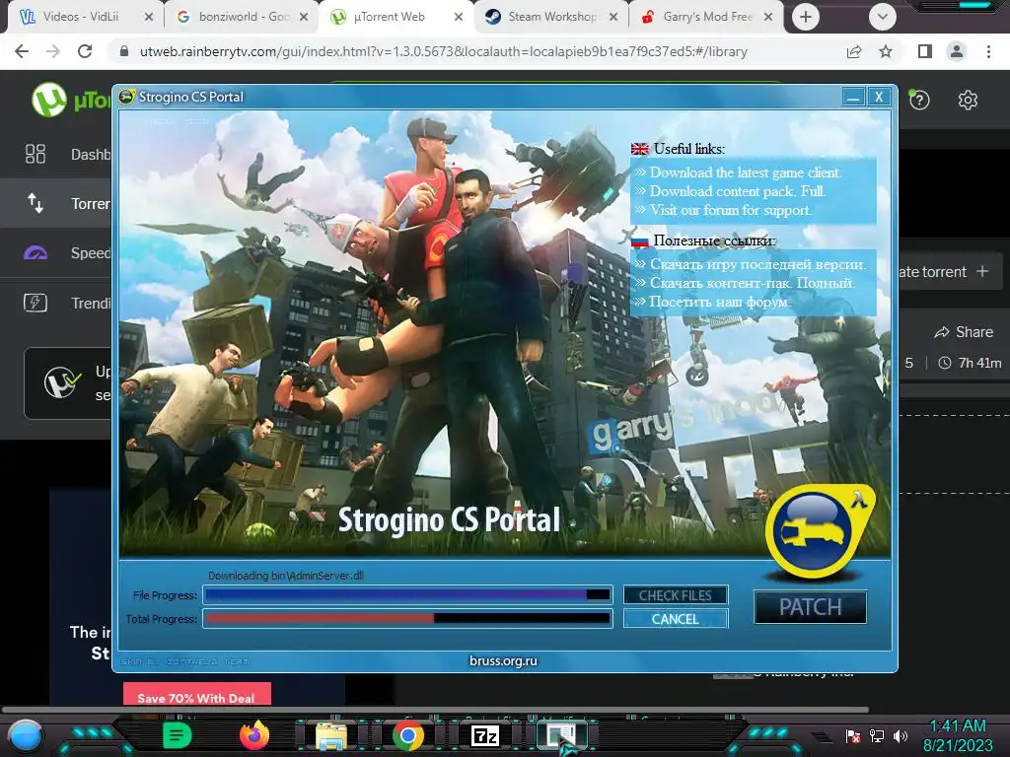Open the green chat app on taskbar
Image resolution: width=1010 pixels, height=757 pixels.
pyautogui.click(x=178, y=735)
